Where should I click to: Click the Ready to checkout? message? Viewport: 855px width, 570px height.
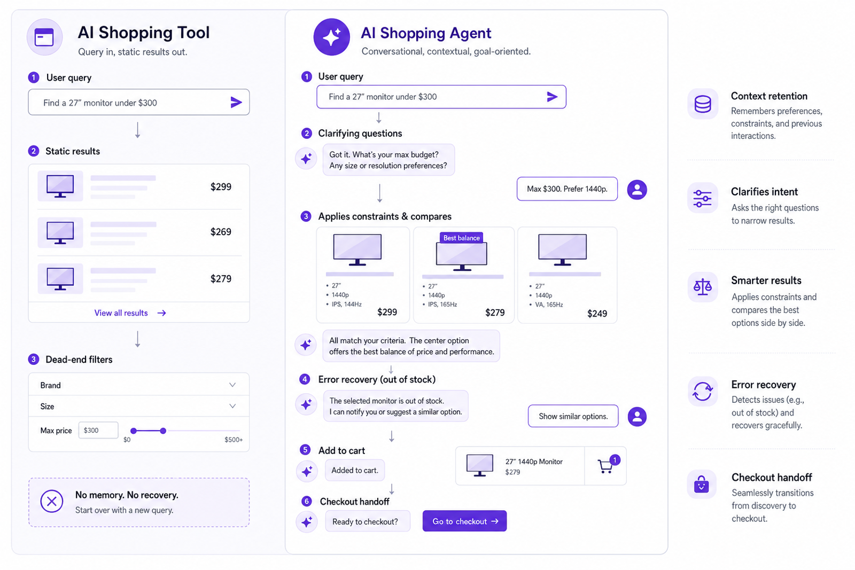coord(367,521)
